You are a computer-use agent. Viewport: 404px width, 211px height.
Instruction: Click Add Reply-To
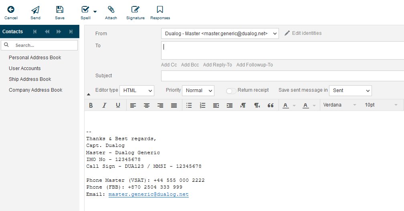click(x=218, y=65)
